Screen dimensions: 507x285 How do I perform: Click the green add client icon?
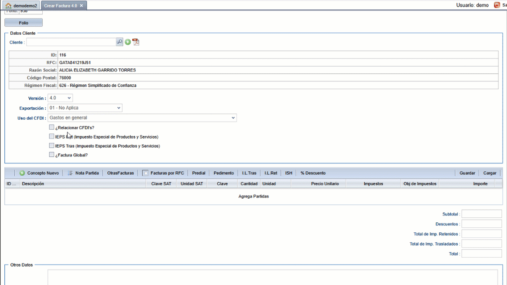pyautogui.click(x=128, y=42)
